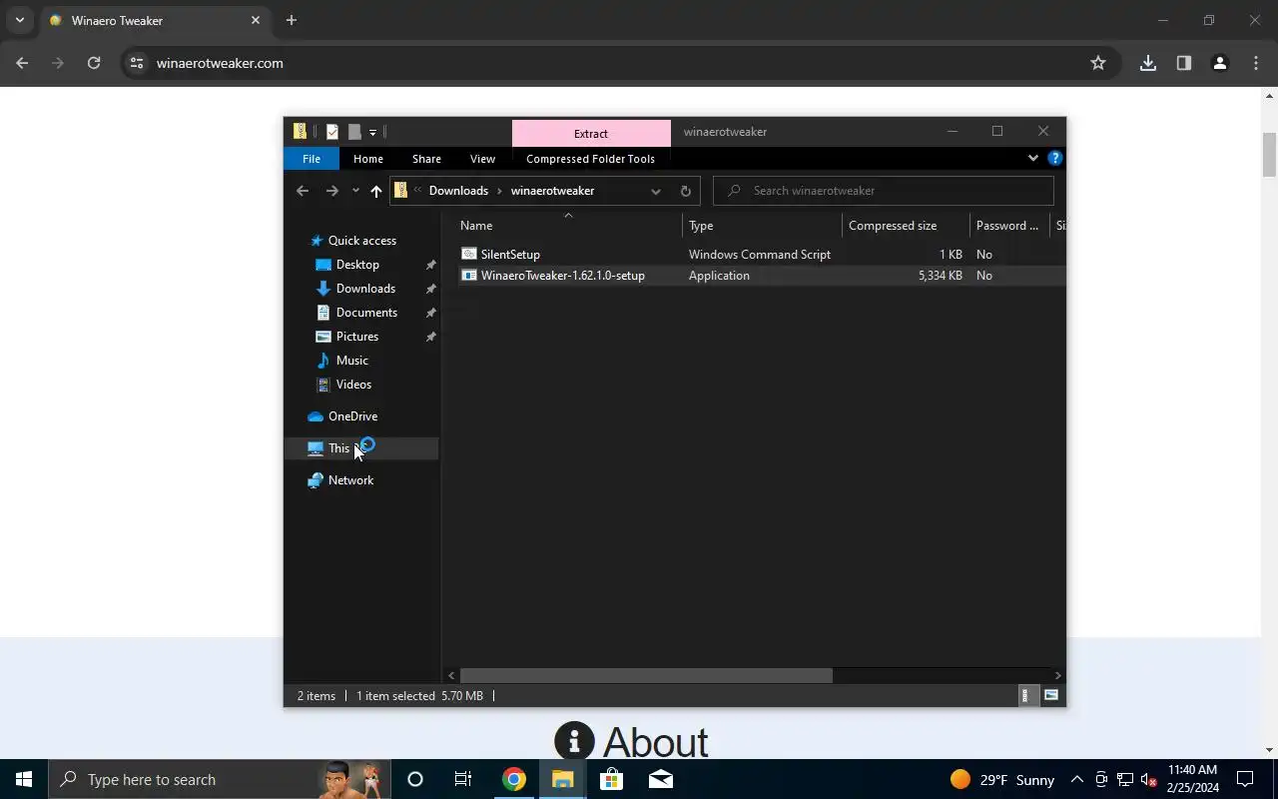This screenshot has height=799, width=1278.
Task: Click the Search winaerotweaker field
Action: (x=884, y=191)
